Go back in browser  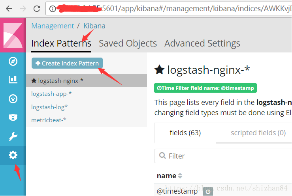pyautogui.click(x=9, y=9)
